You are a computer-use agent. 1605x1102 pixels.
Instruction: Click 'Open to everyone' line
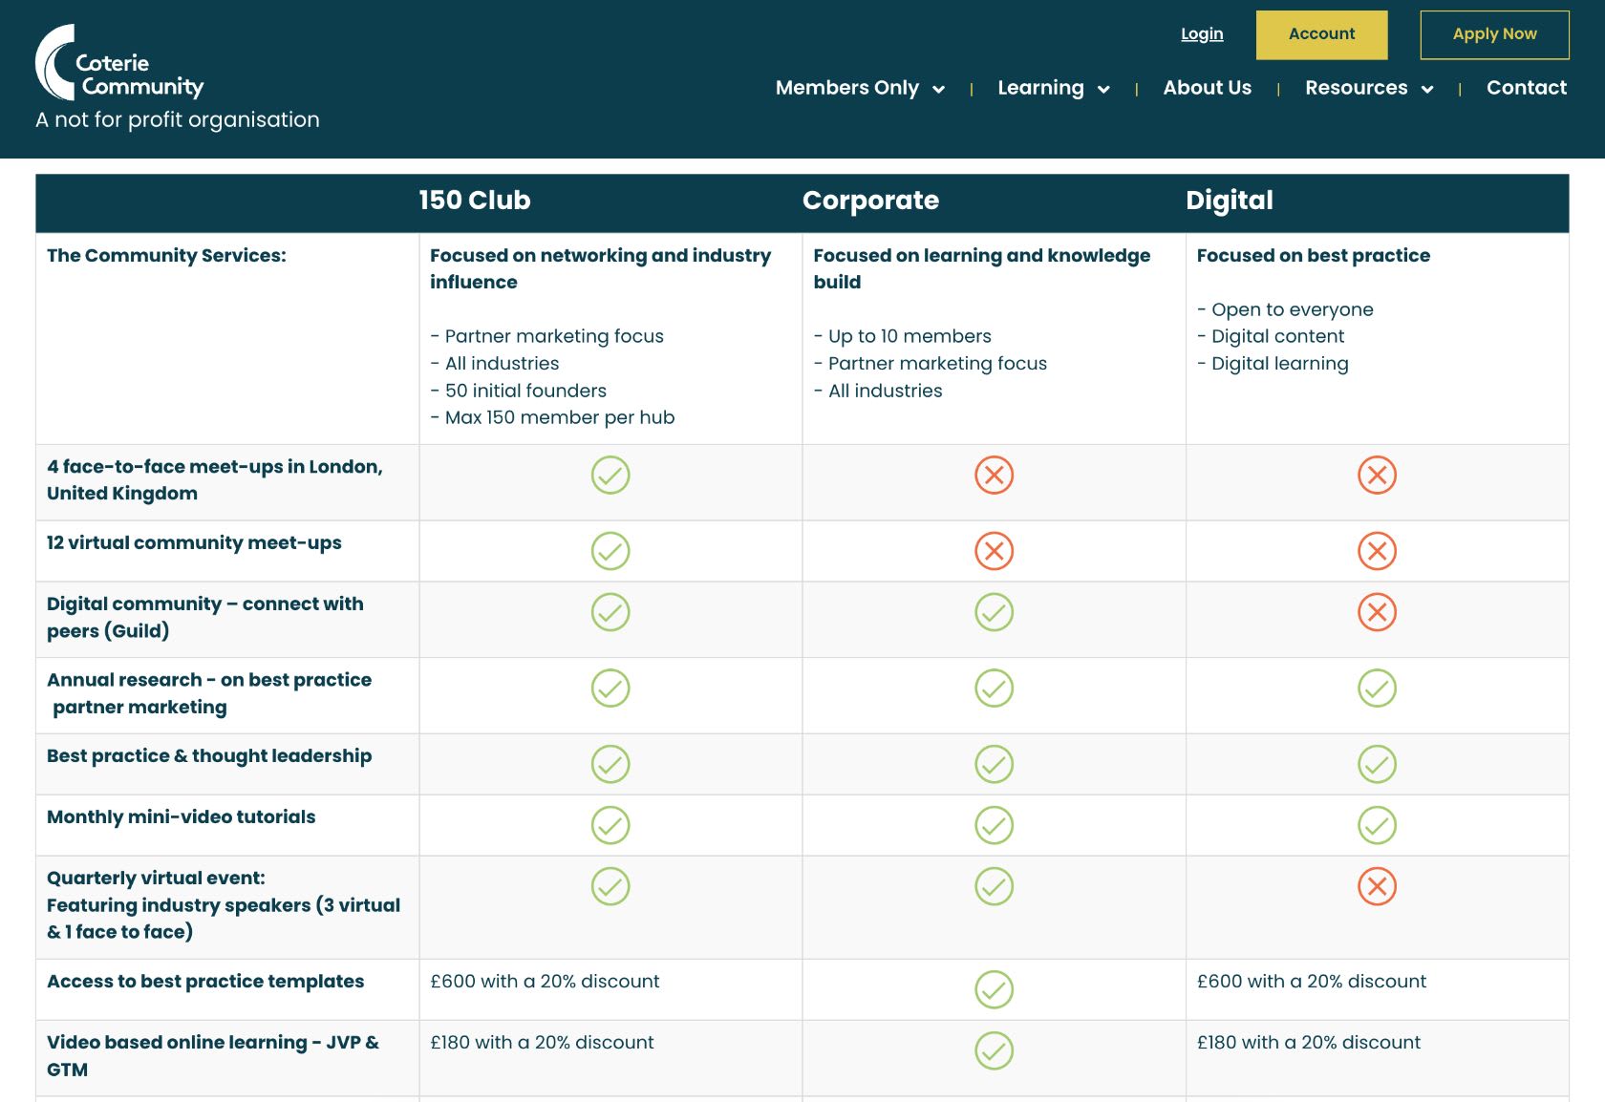pyautogui.click(x=1285, y=309)
